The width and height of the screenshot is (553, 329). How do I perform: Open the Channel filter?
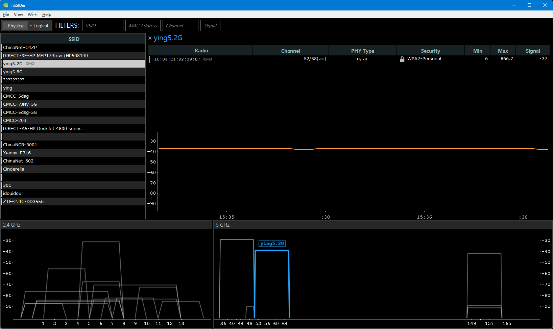click(x=180, y=26)
